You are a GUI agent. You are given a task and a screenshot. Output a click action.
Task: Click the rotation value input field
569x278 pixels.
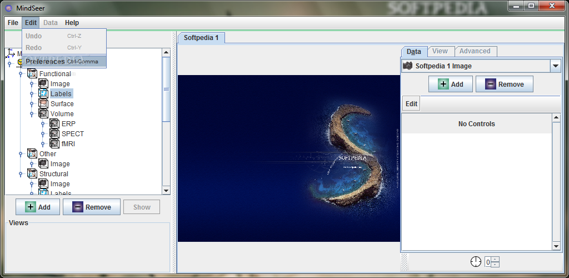pos(488,262)
